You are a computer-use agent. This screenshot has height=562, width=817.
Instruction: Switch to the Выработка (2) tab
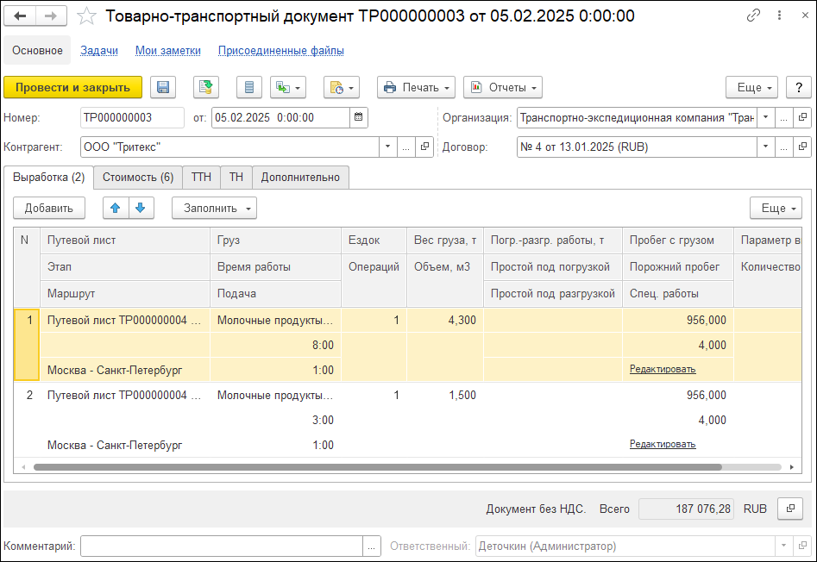[48, 178]
